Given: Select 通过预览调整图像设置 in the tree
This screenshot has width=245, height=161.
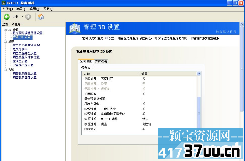Looking at the screenshot, I should pos(27,33).
